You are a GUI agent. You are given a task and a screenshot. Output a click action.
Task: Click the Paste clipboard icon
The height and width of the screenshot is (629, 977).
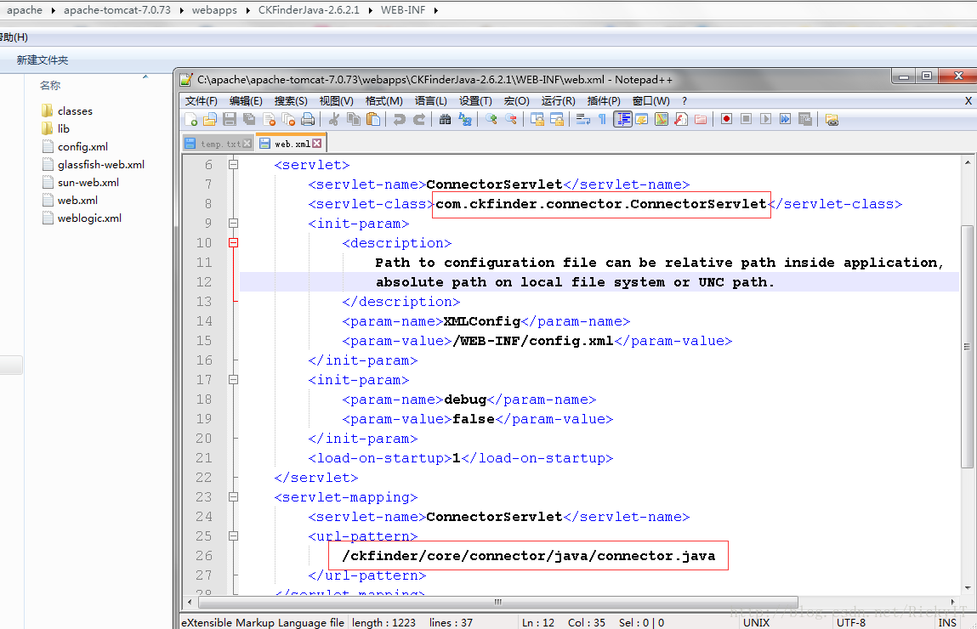point(373,120)
